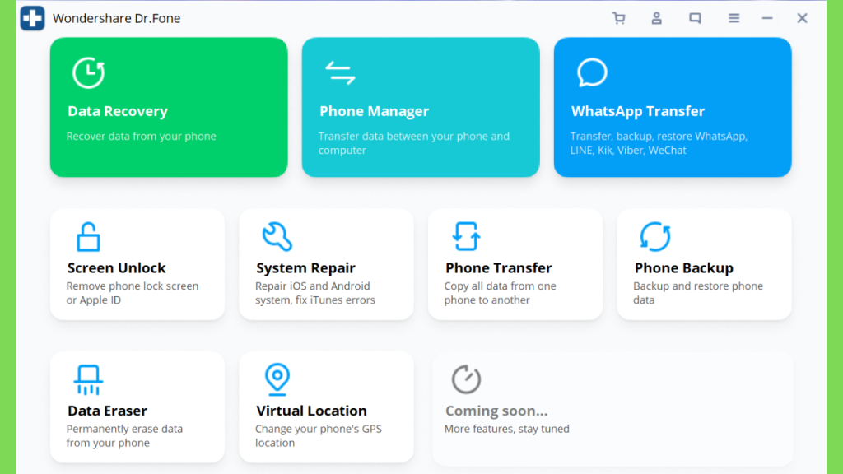Choose System Repair description text
The width and height of the screenshot is (843, 474).
click(x=315, y=293)
